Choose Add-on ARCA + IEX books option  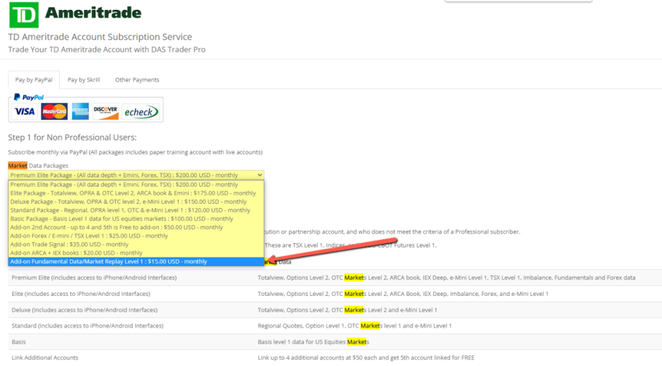(x=76, y=253)
